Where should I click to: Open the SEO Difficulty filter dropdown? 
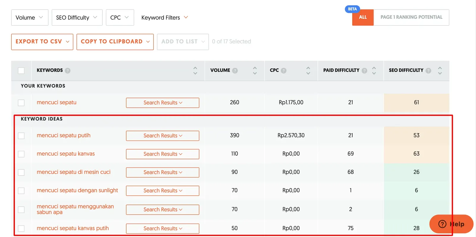77,18
